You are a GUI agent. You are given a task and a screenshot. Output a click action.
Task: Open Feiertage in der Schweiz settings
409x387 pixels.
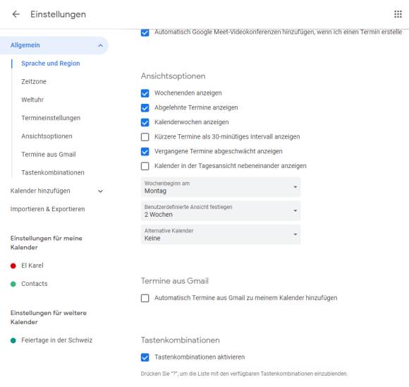pos(57,340)
